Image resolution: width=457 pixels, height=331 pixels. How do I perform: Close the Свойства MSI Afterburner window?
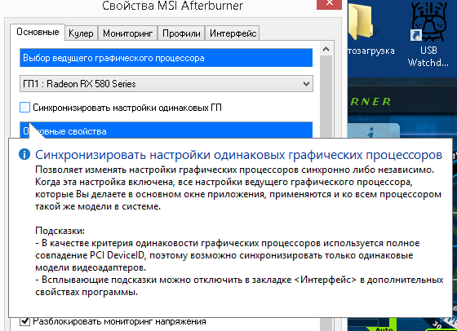(x=330, y=3)
